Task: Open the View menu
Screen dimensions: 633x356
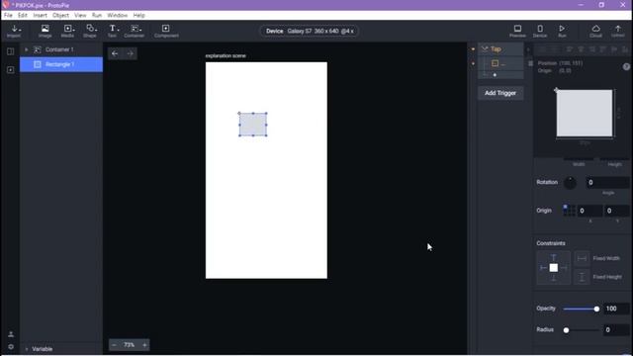Action: coord(80,16)
